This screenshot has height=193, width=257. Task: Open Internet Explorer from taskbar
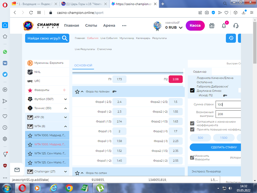53,188
